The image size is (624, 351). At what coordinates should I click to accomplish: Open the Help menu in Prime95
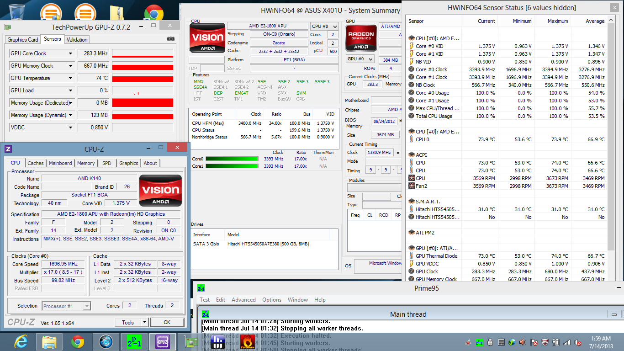coord(320,300)
